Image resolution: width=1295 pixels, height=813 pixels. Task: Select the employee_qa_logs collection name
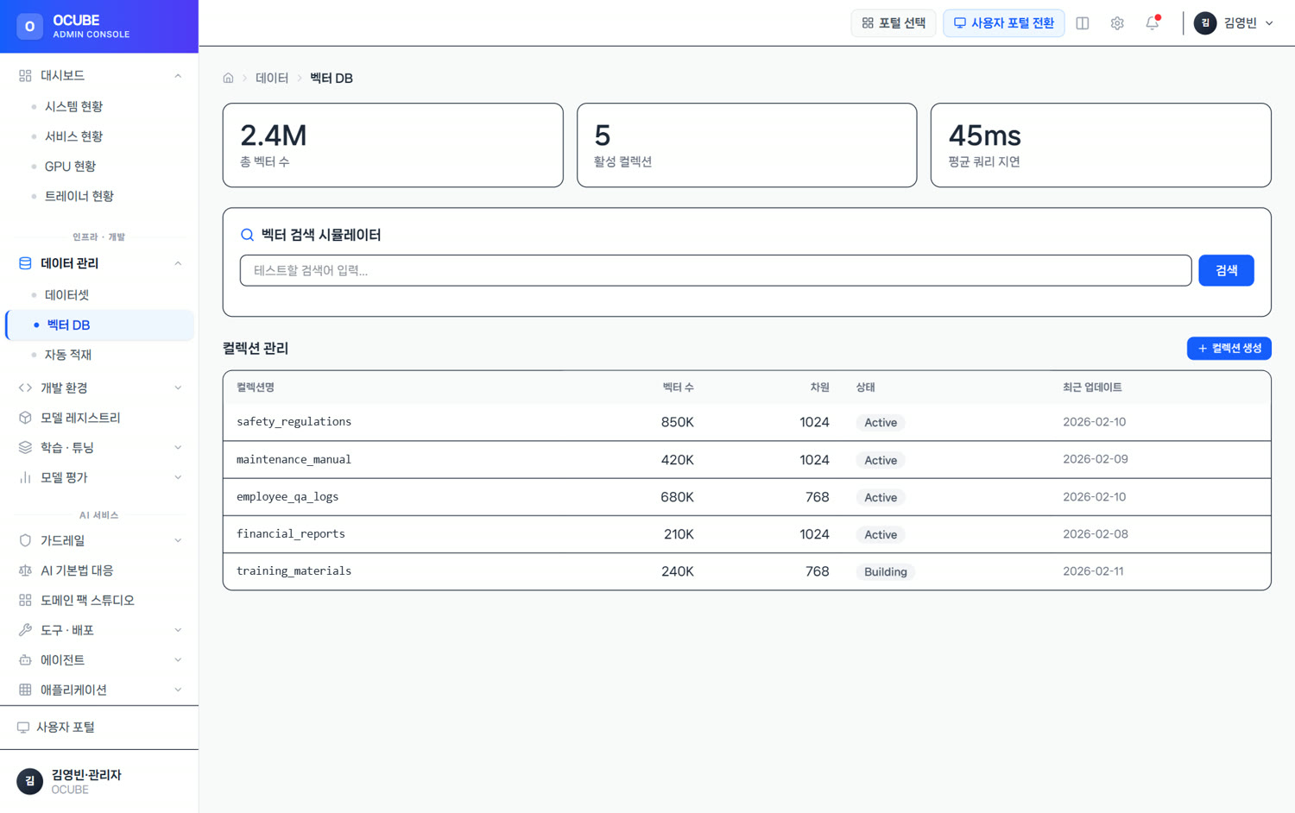287,497
